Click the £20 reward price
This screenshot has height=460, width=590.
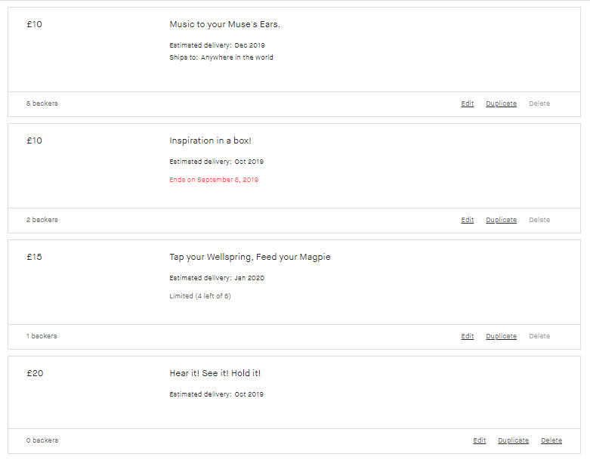pyautogui.click(x=35, y=373)
